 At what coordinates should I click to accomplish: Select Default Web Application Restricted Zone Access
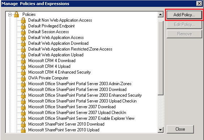click(x=70, y=49)
